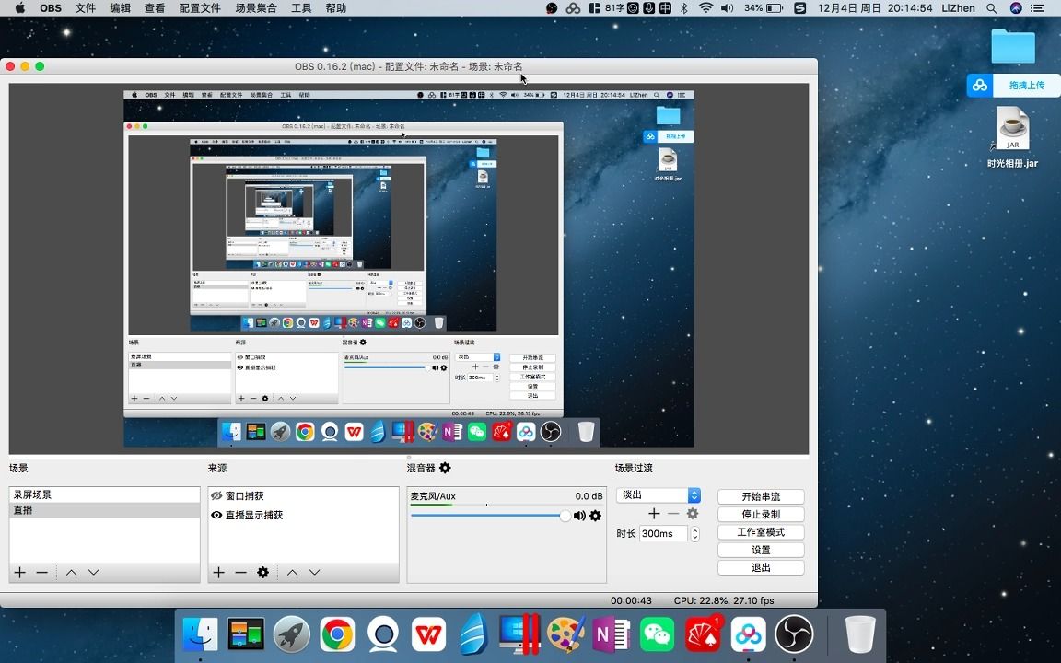The height and width of the screenshot is (663, 1061).
Task: Open WeChat from the Dock
Action: (657, 634)
